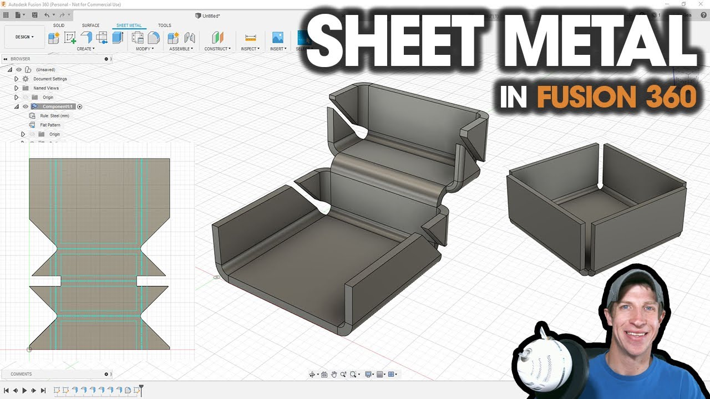This screenshot has height=399, width=710.
Task: Click the Look At icon
Action: [x=324, y=375]
